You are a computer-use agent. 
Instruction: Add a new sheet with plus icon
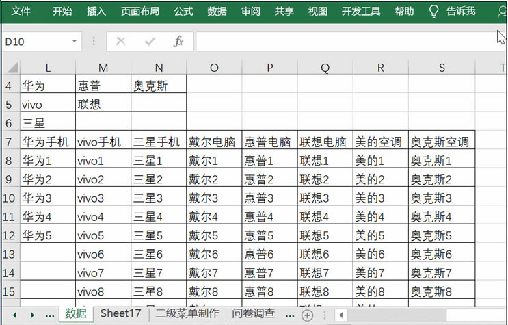pos(307,315)
